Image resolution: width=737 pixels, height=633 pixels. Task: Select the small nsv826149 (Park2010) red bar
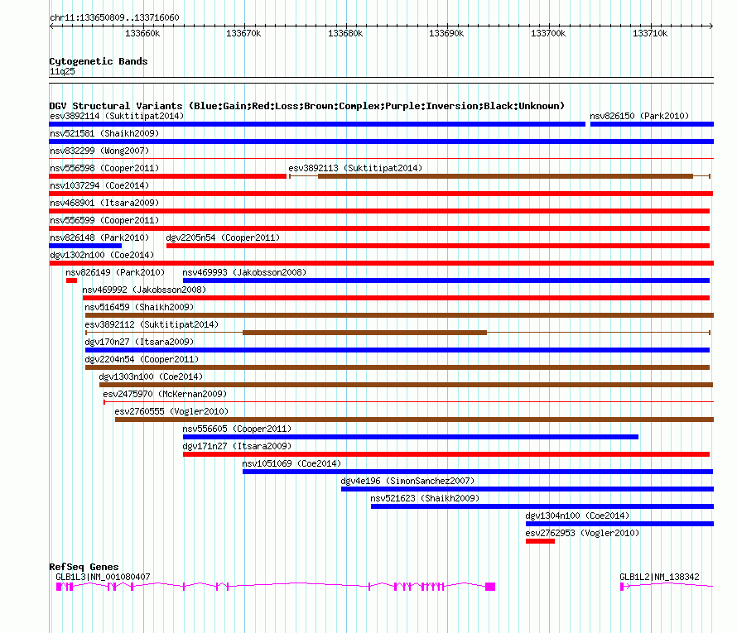point(71,281)
